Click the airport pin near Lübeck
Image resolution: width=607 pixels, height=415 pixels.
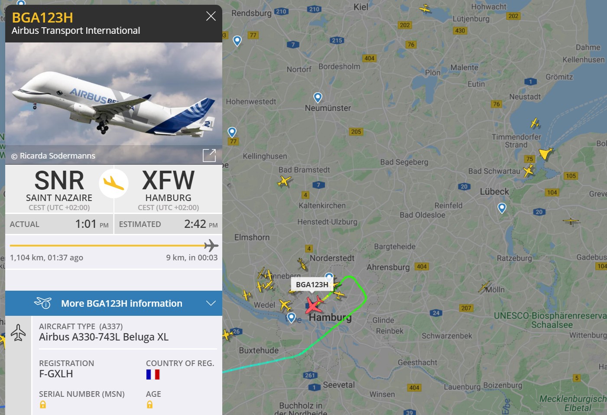point(502,208)
